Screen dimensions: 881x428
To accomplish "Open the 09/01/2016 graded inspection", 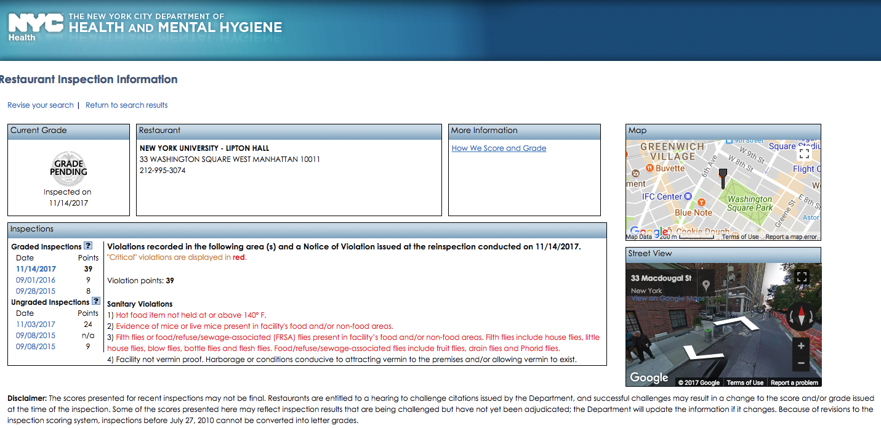I will coord(36,280).
